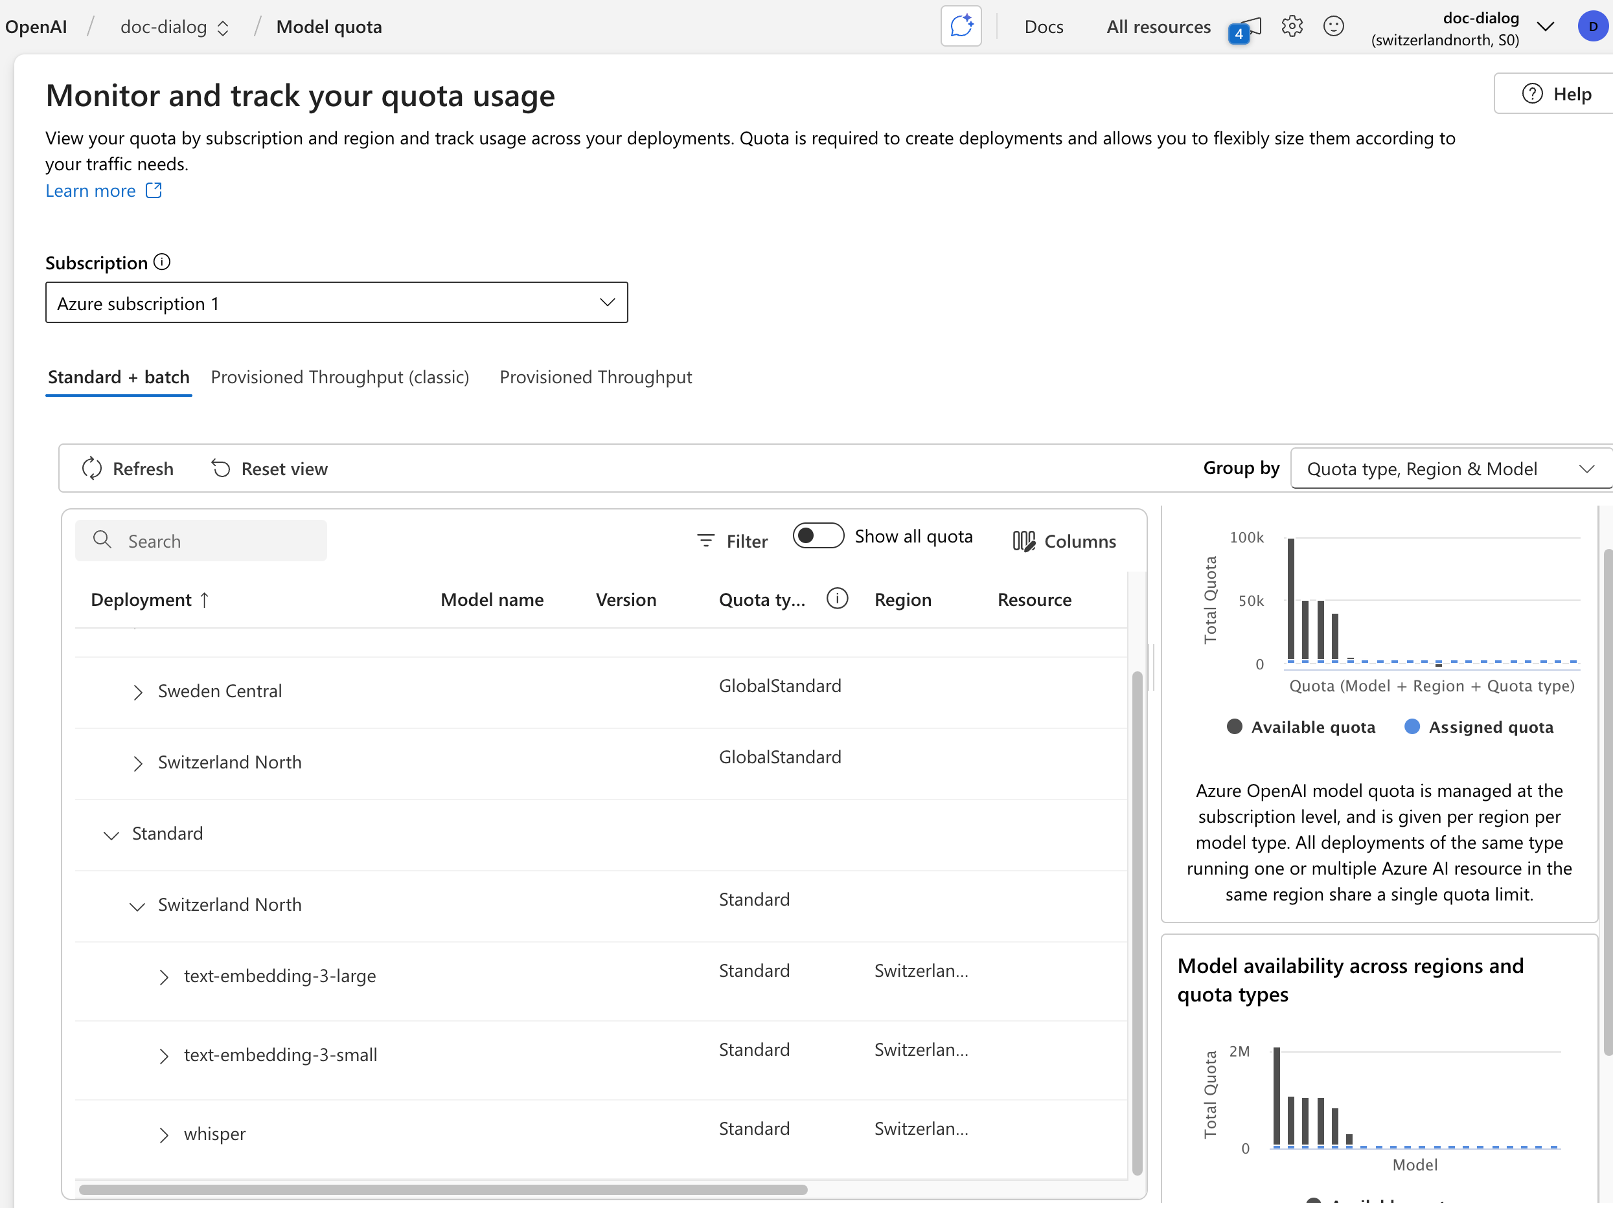The width and height of the screenshot is (1613, 1208).
Task: Click the Model quota breadcrumb
Action: point(329,27)
